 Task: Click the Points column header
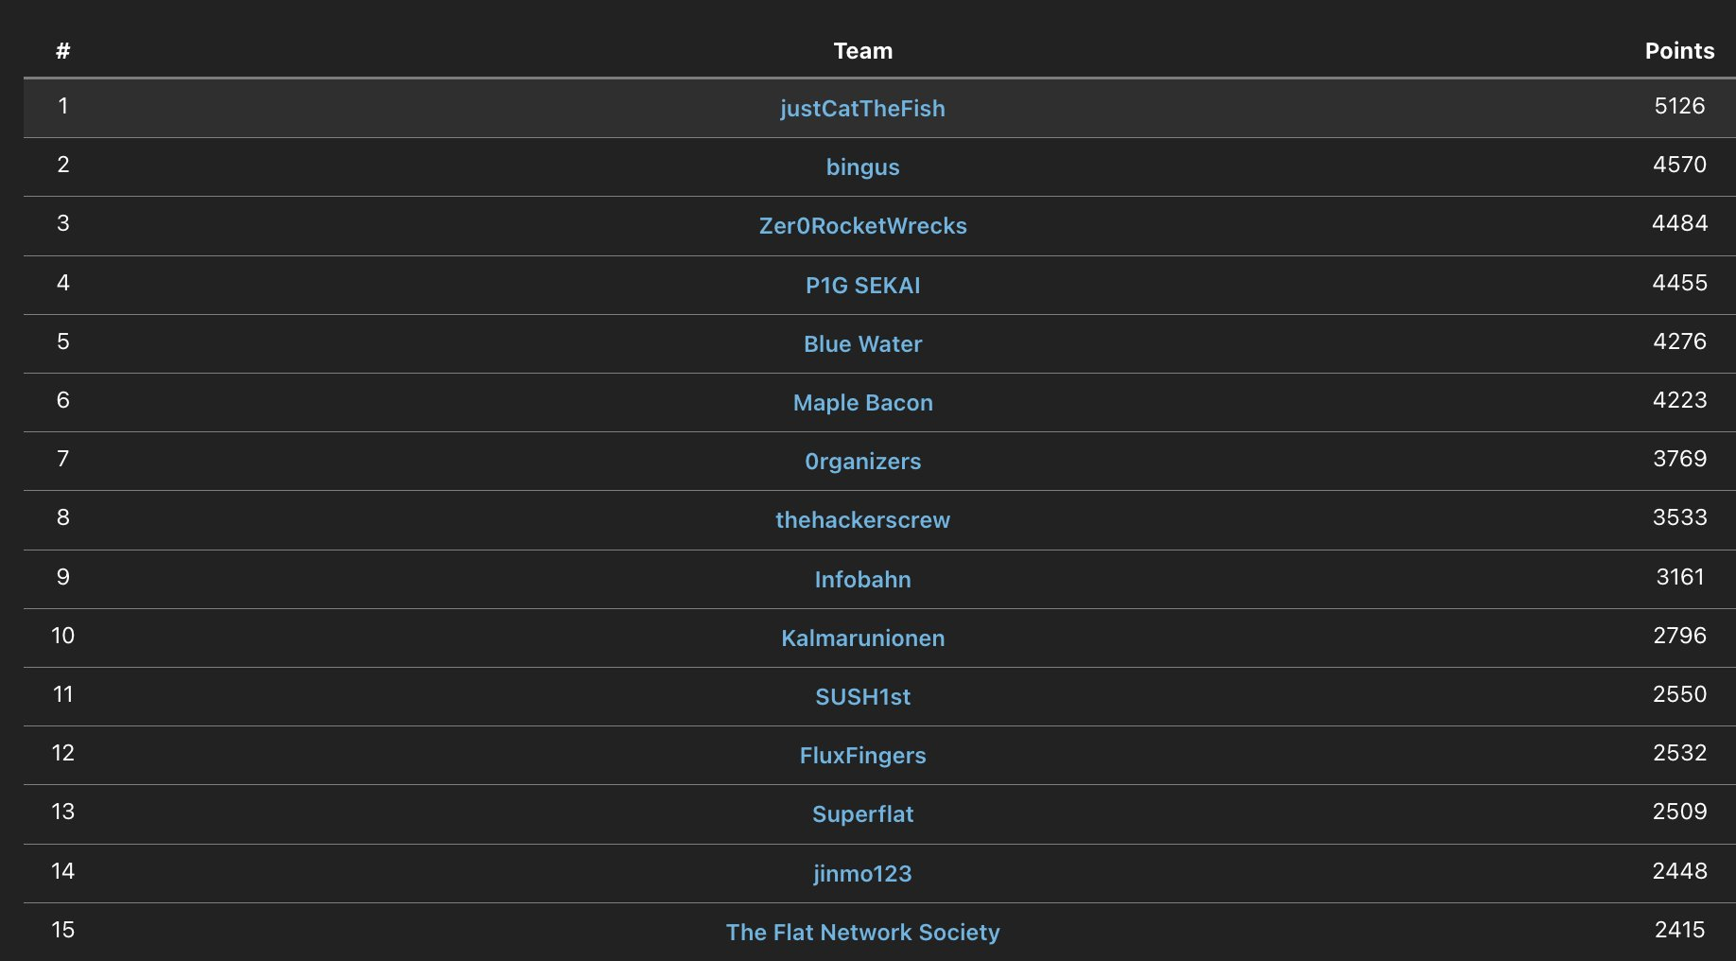click(x=1679, y=51)
